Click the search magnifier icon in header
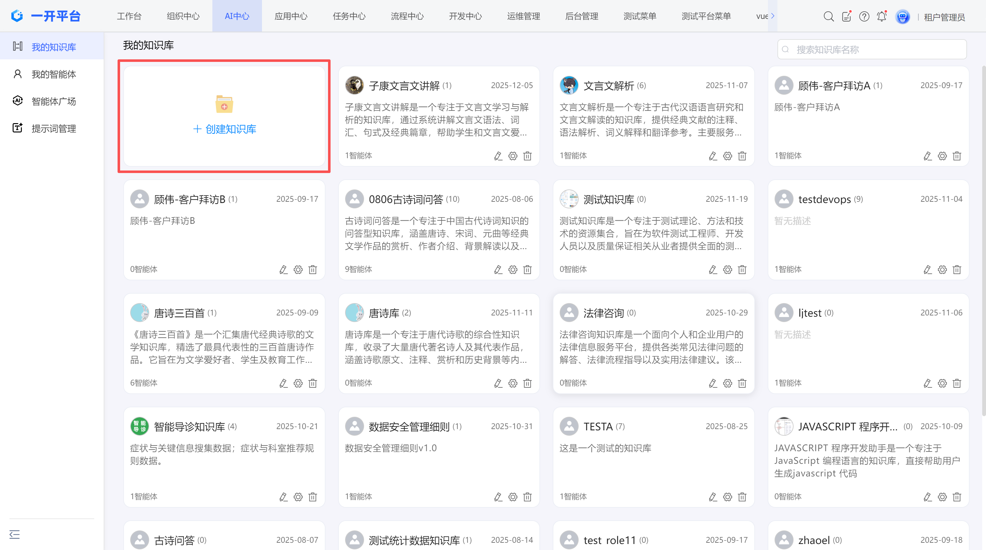Screen dimensions: 986x550 click(828, 16)
